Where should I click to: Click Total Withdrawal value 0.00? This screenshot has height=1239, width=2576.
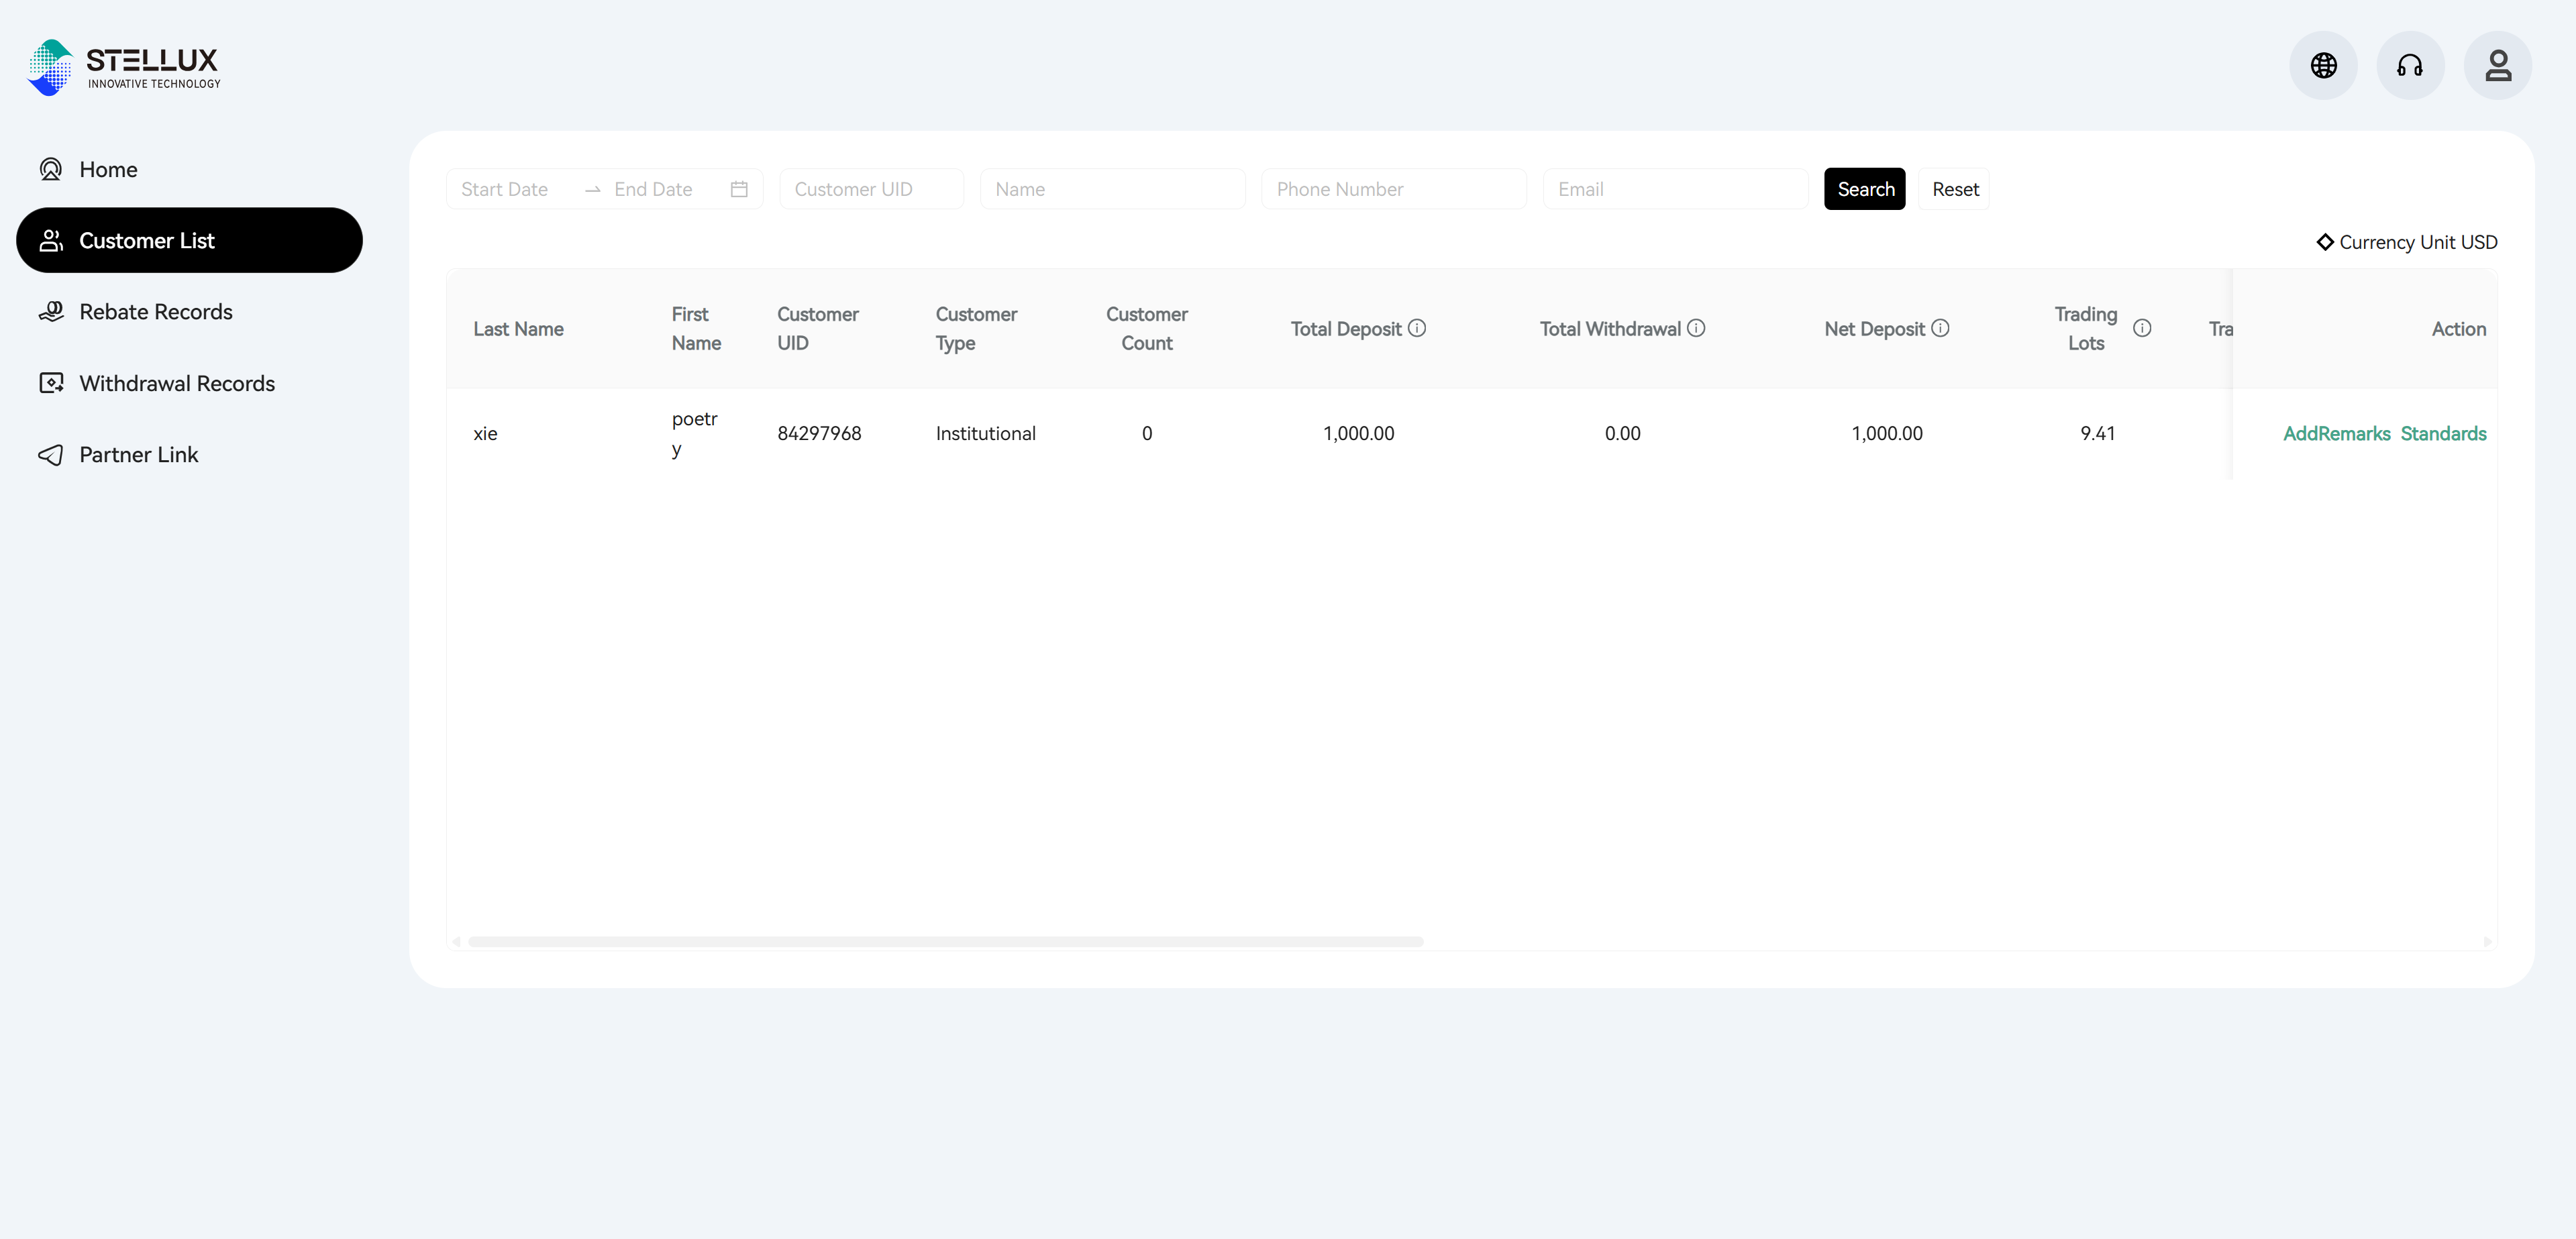1622,433
